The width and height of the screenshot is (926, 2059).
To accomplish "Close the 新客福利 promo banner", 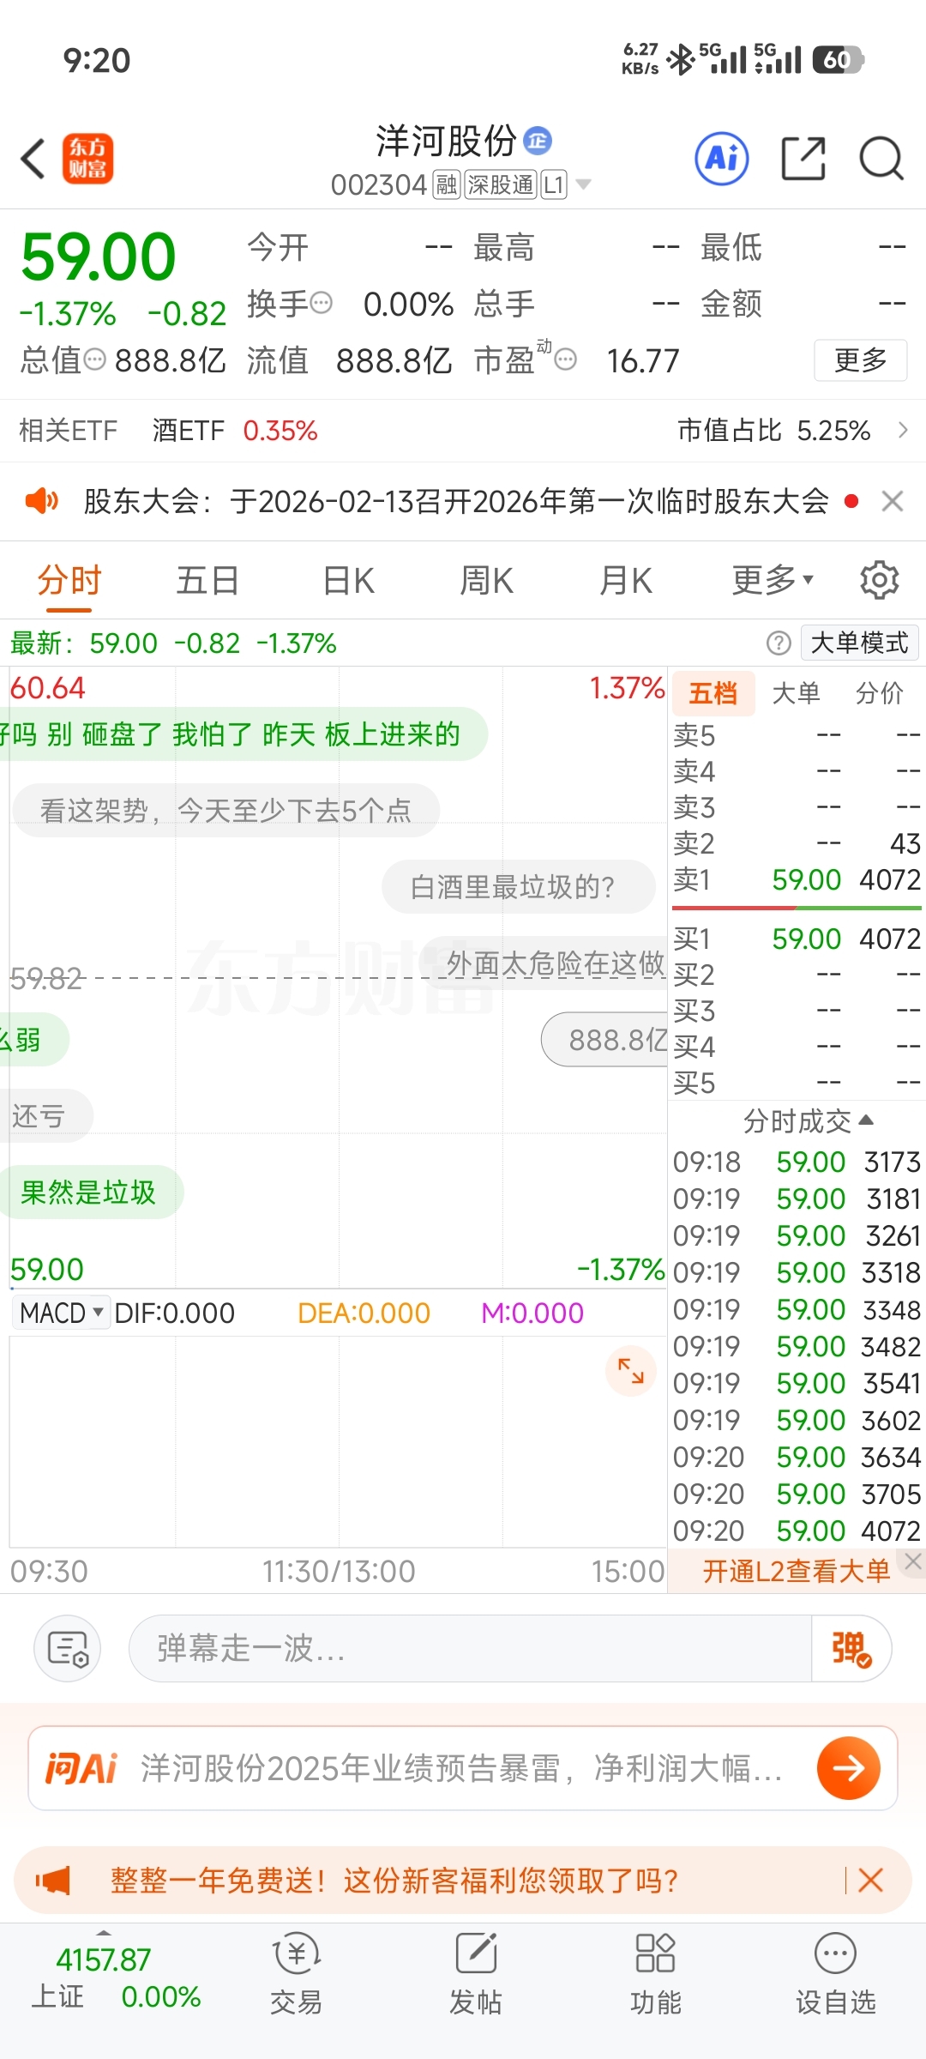I will coord(870,1881).
